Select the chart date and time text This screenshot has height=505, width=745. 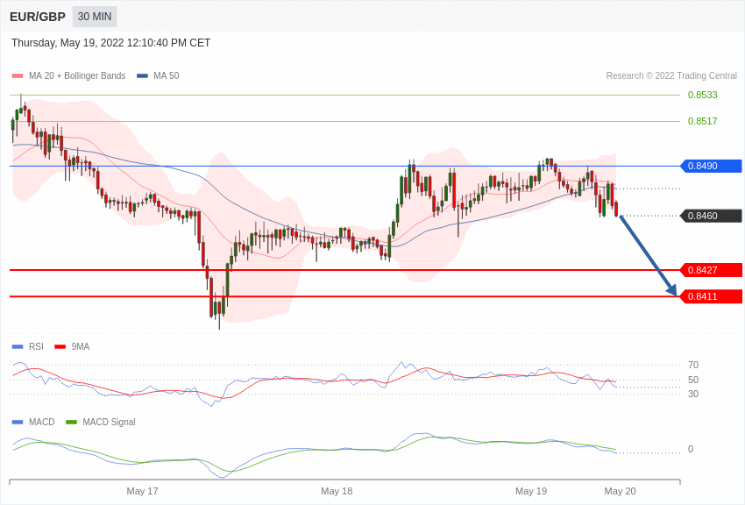[110, 43]
